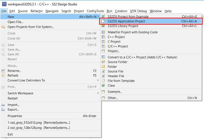This screenshot has height=139, width=204.
Task: Click the S32DS Application Project icon
Action: [103, 21]
